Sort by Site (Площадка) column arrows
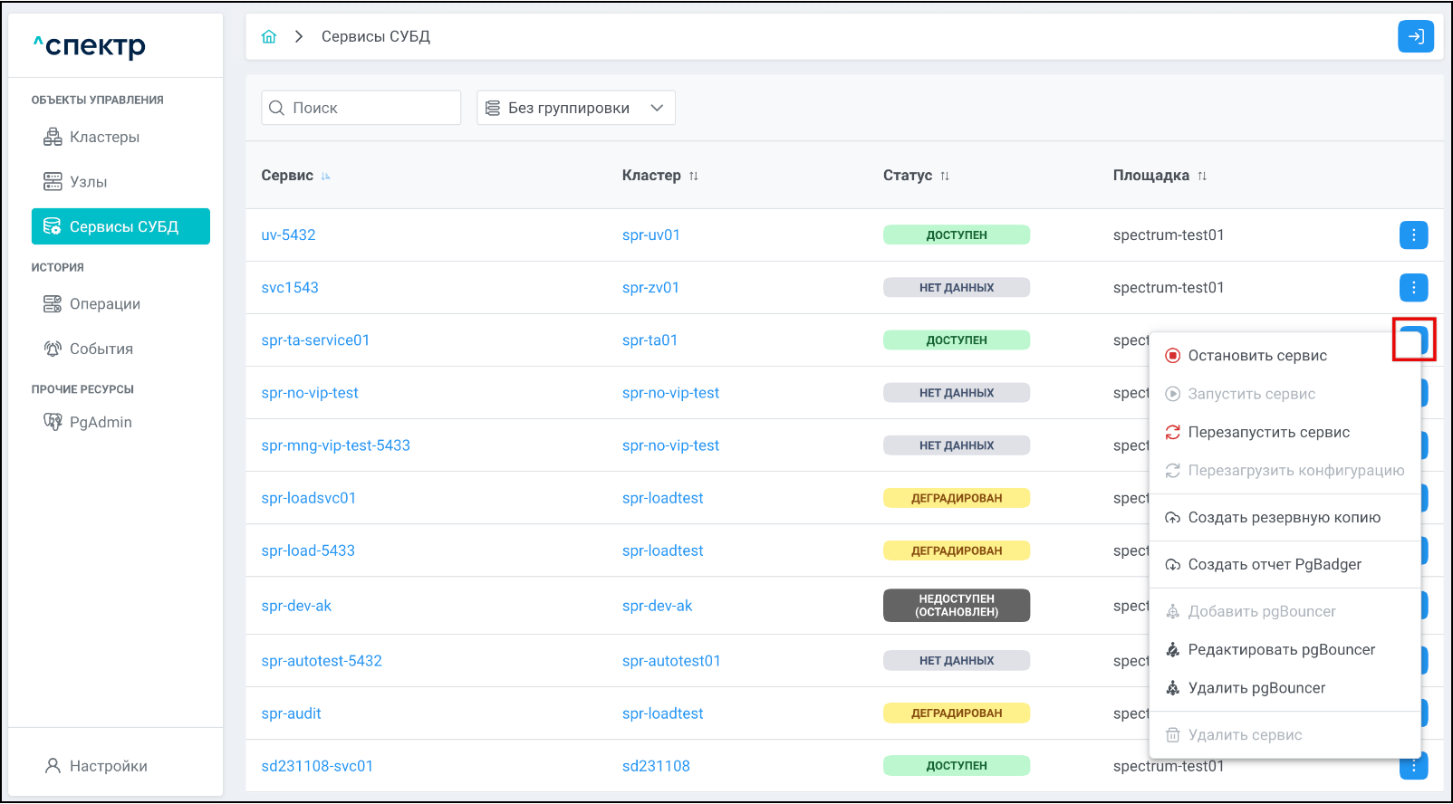1453x804 pixels. pos(1202,177)
